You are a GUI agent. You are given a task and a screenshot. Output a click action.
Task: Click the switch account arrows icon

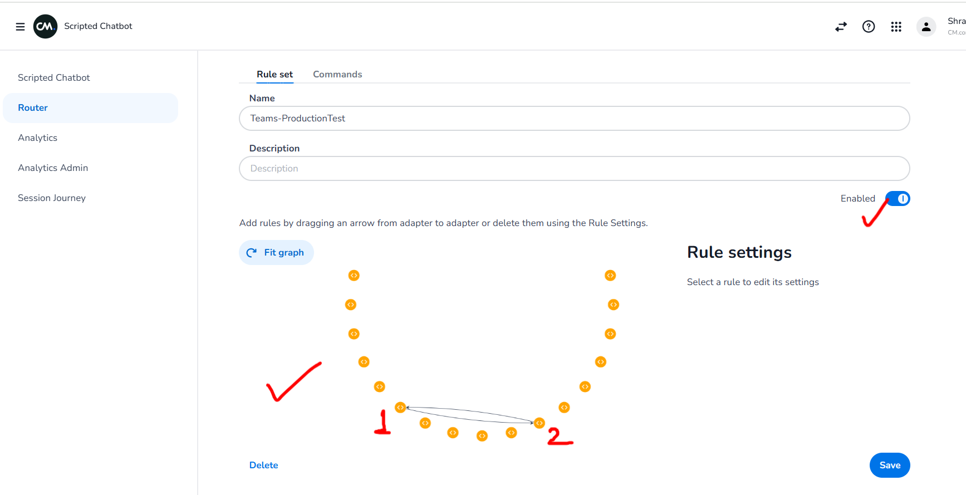(841, 26)
